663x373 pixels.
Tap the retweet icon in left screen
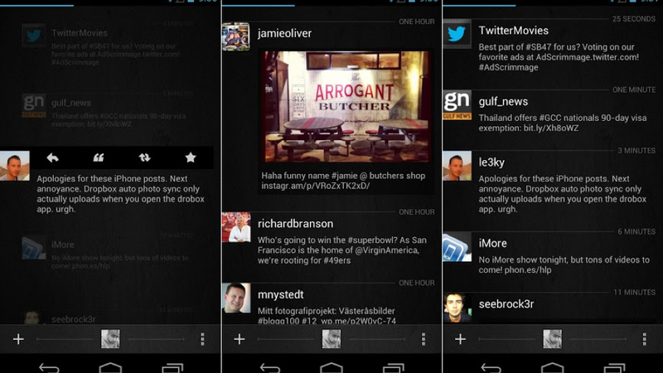pos(144,157)
